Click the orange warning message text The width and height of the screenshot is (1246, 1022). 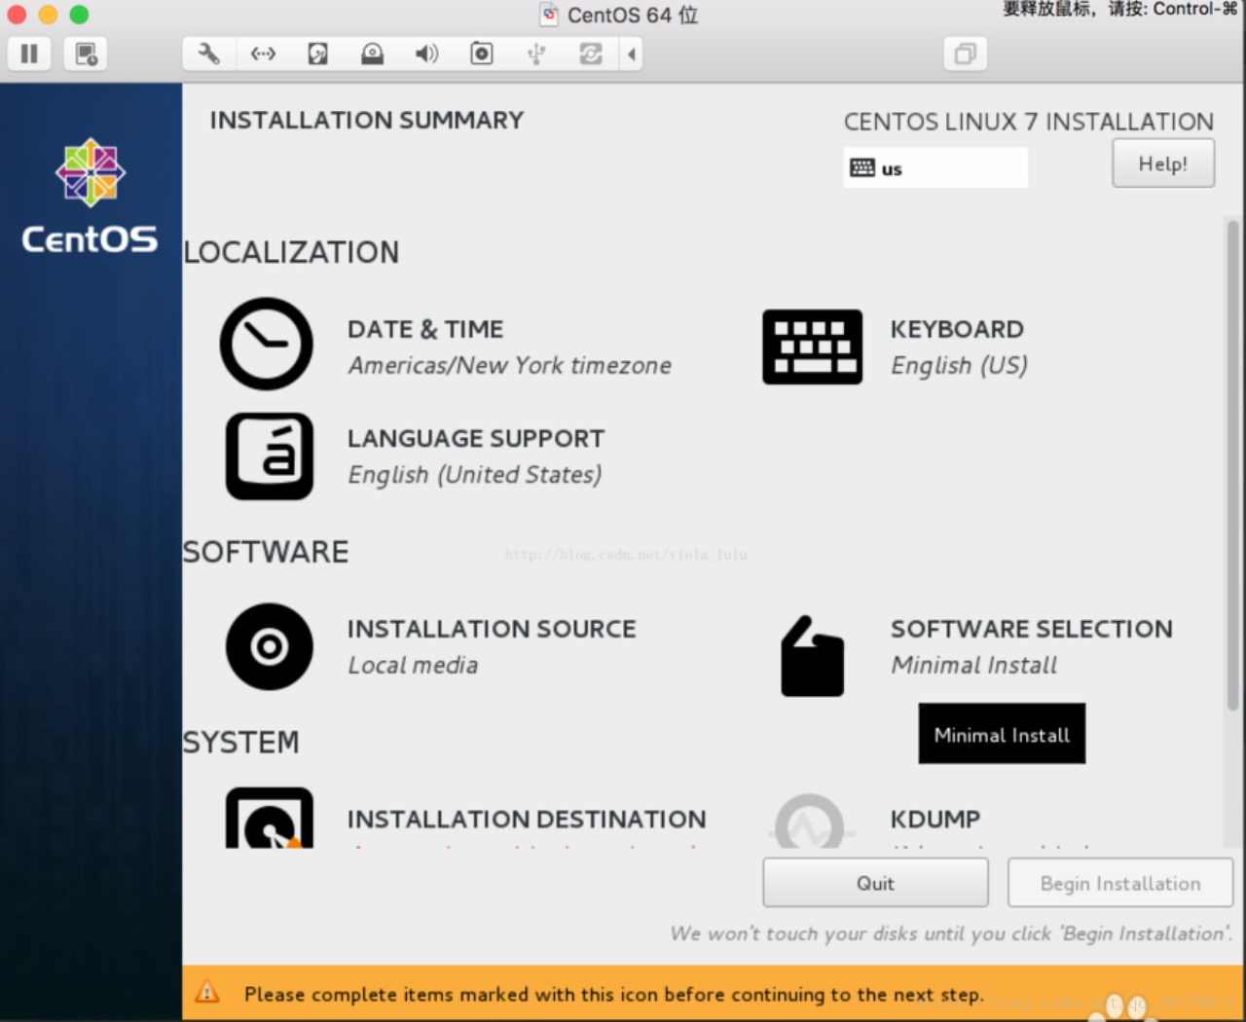coord(614,994)
